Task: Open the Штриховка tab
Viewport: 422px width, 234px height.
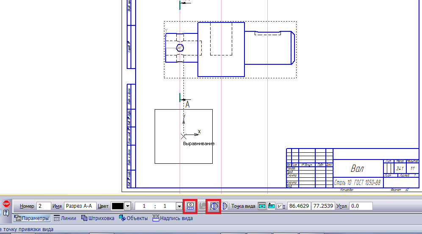Action: [98, 218]
